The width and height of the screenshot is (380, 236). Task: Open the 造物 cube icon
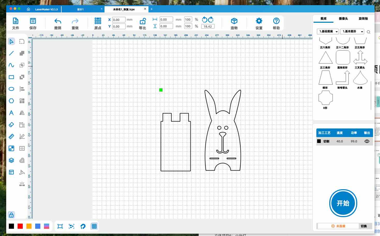pyautogui.click(x=234, y=21)
